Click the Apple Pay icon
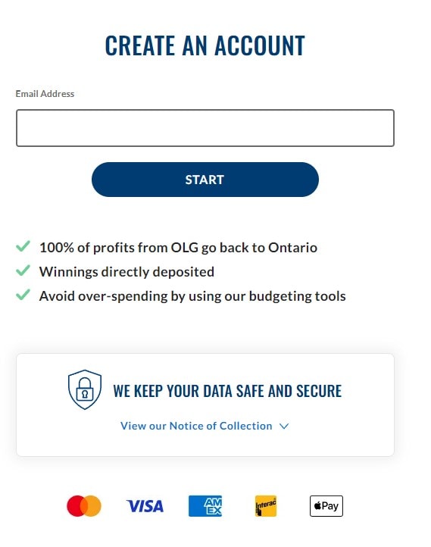431x547 pixels. tap(326, 506)
